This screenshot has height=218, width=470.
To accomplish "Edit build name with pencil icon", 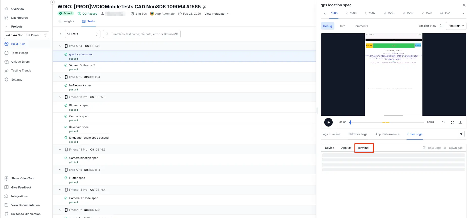I will pyautogui.click(x=205, y=7).
